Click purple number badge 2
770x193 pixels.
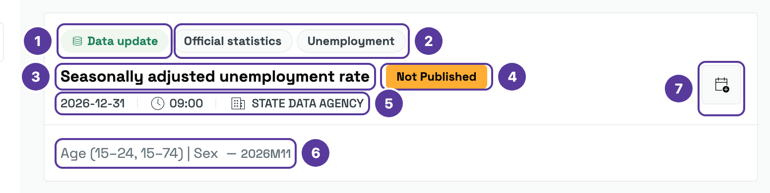pos(429,41)
